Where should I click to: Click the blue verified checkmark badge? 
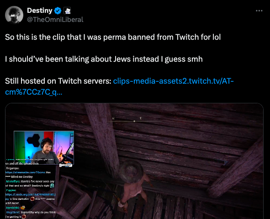coord(58,11)
